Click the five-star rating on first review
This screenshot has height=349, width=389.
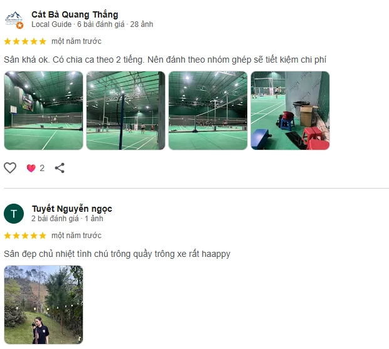tap(25, 41)
